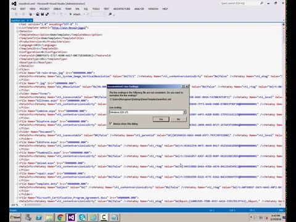Open the TOOLS menu
This screenshot has height=222, width=296.
pos(96,9)
